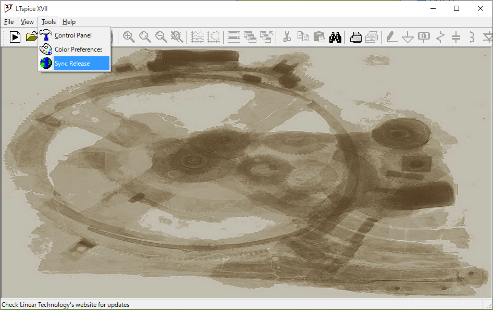Screen dimensions: 493x310
Task: Click the New Schematic arrow icon
Action: pos(15,37)
